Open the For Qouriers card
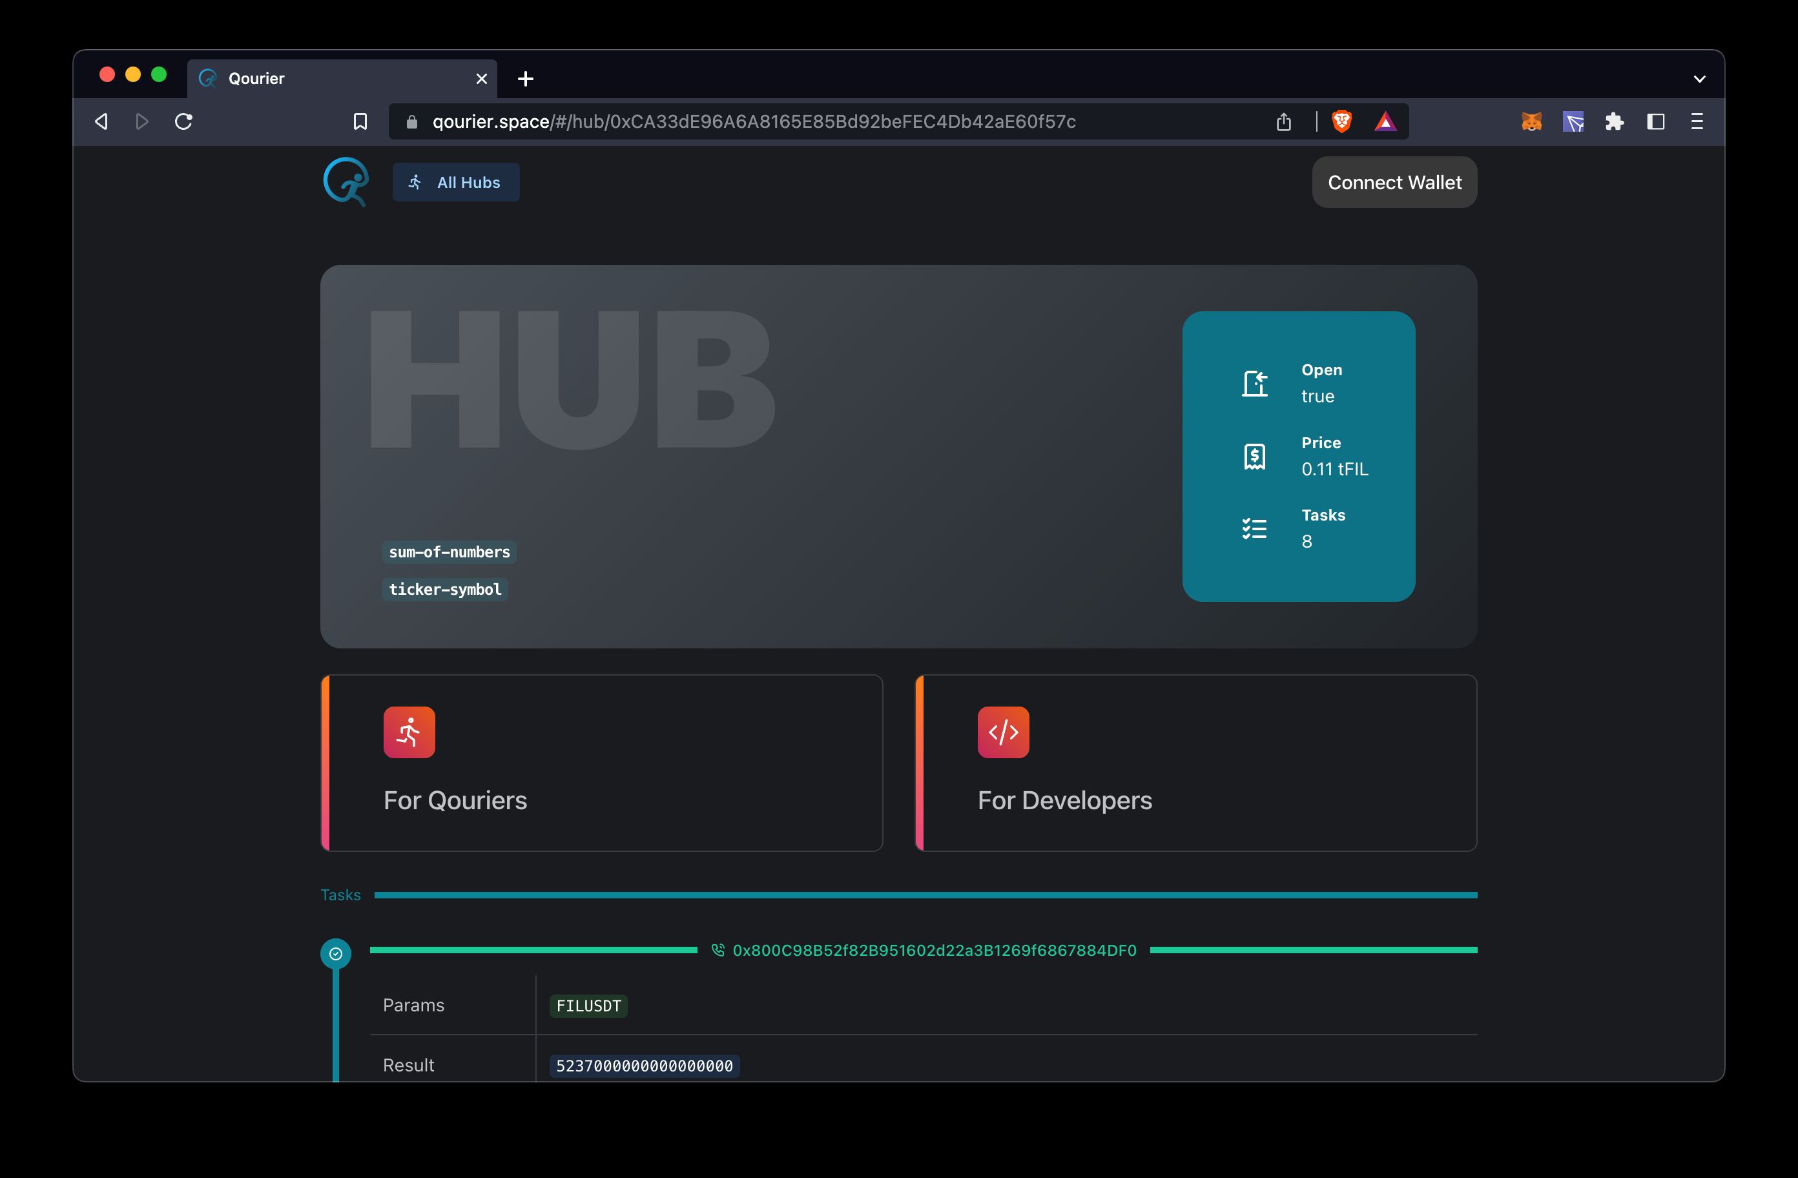 tap(602, 763)
